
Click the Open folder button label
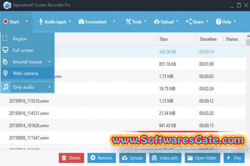[206, 158]
